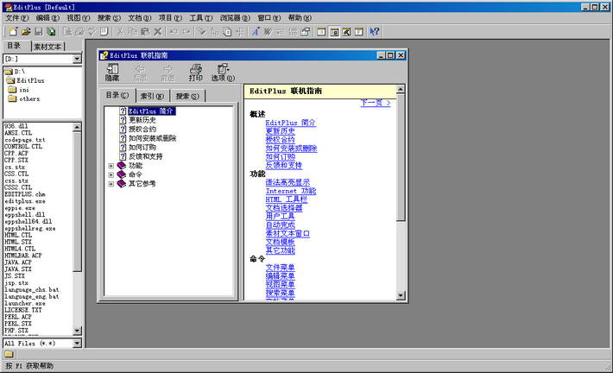
Task: Open the 视图(V) menu
Action: [x=79, y=18]
